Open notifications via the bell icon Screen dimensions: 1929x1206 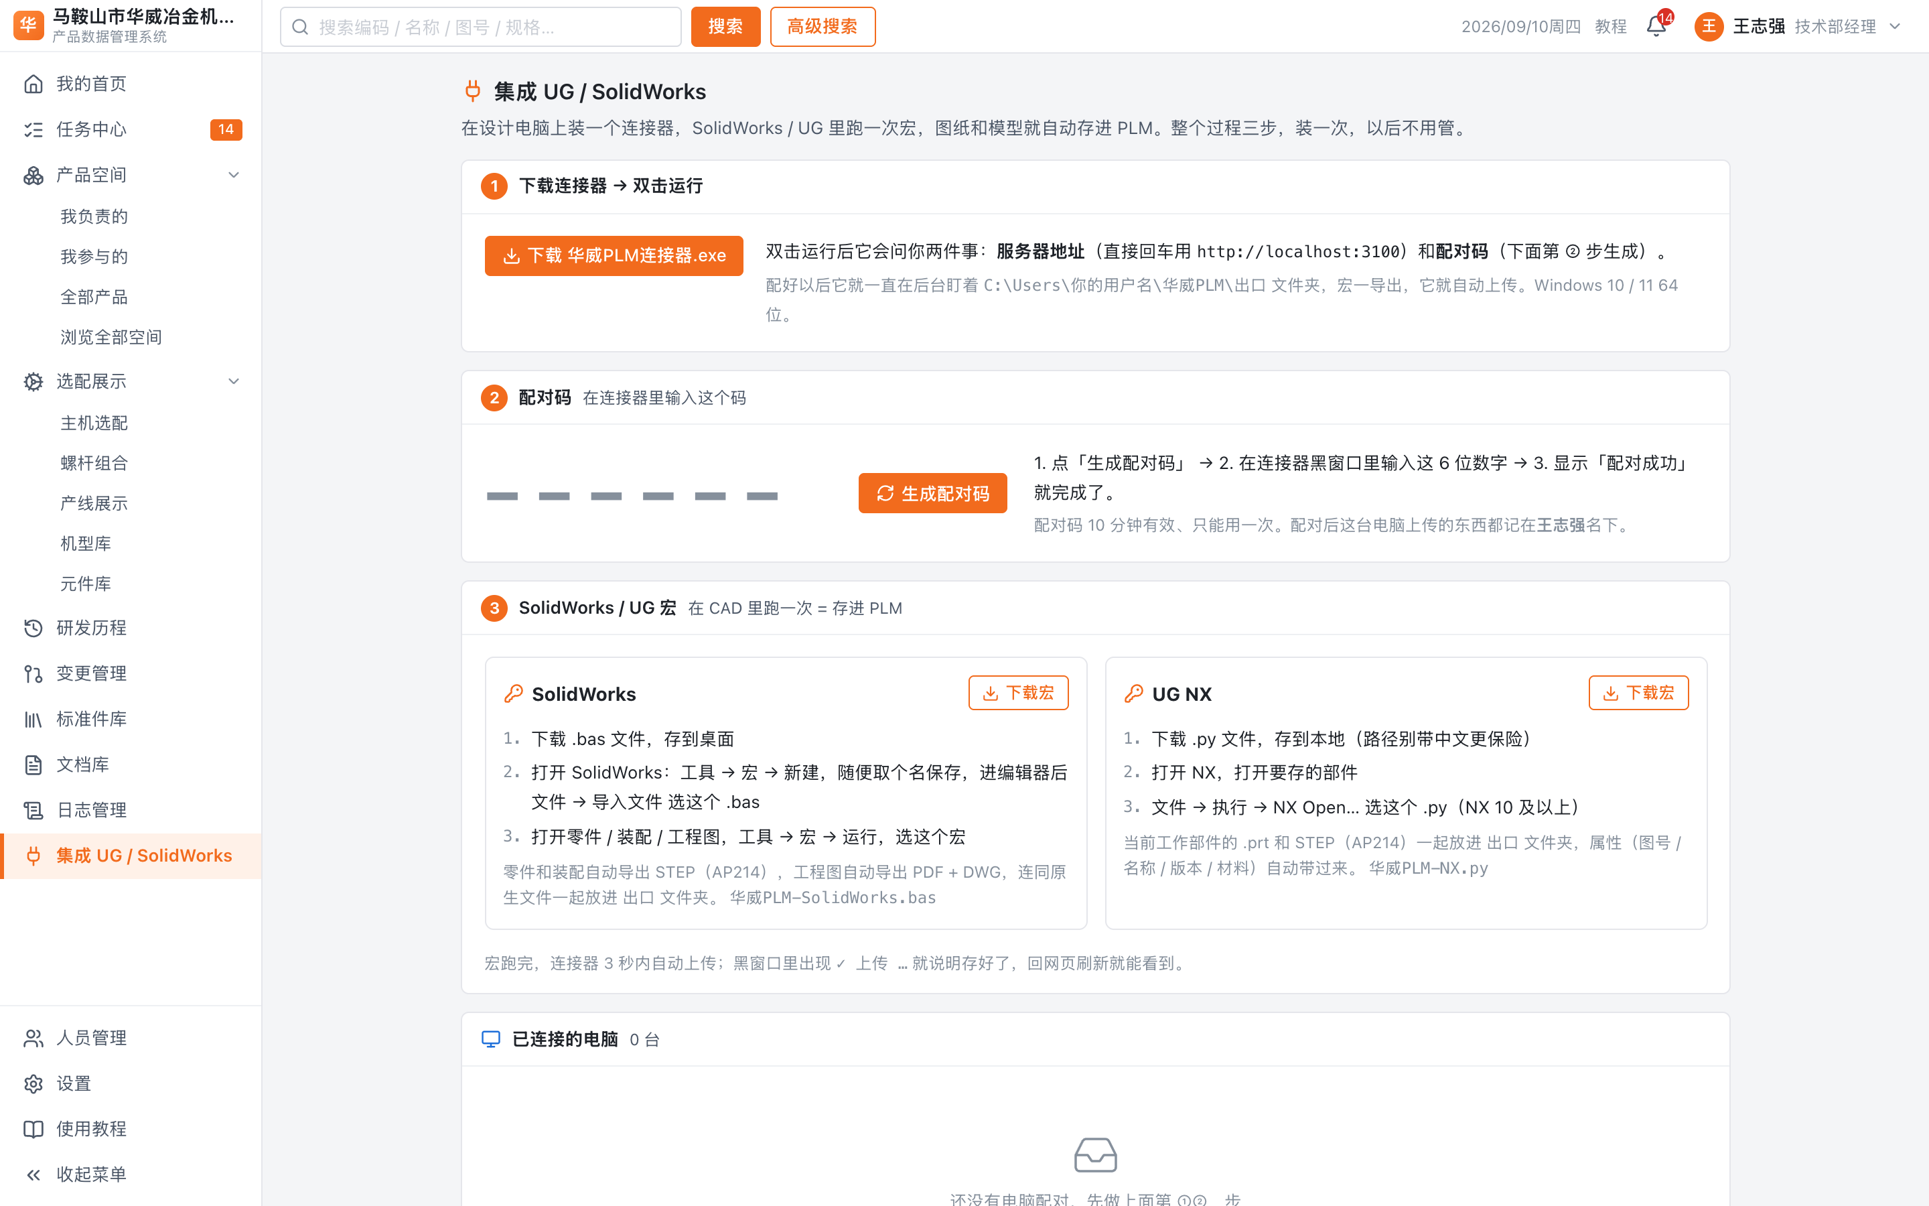click(x=1656, y=26)
